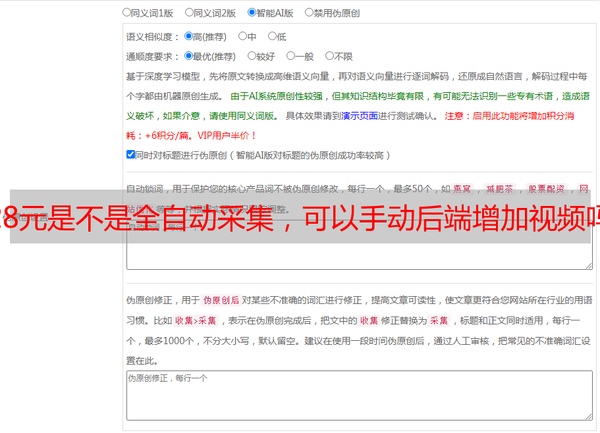The width and height of the screenshot is (600, 433).
Task: Set 通顺度要求 to 一般
Action: click(x=290, y=56)
